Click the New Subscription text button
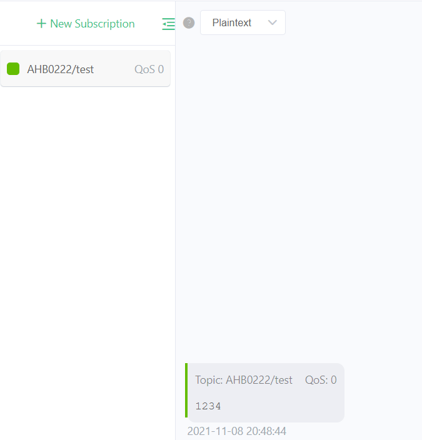The image size is (422, 440). click(86, 24)
